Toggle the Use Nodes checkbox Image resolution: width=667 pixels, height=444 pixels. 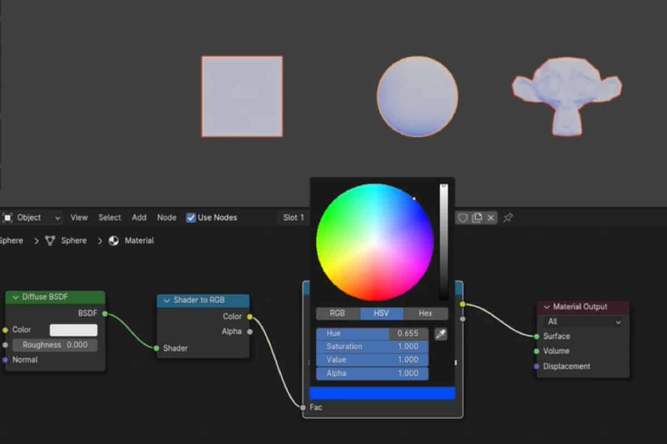pos(191,218)
